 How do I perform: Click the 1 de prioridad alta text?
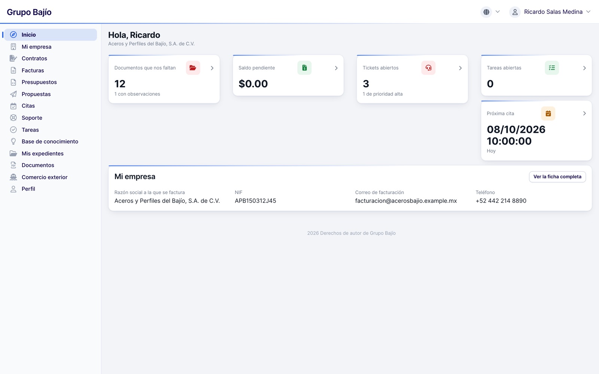pyautogui.click(x=383, y=94)
